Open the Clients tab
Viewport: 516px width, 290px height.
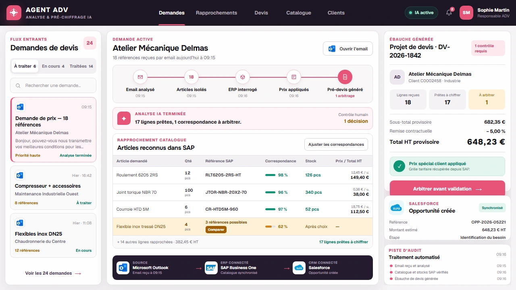tap(336, 13)
